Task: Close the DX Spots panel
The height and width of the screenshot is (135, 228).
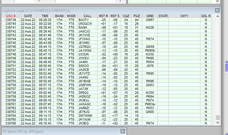Action: tap(122, 131)
